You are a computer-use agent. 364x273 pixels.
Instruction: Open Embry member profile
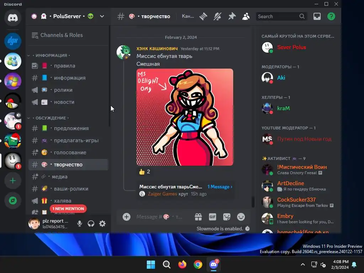298,219
